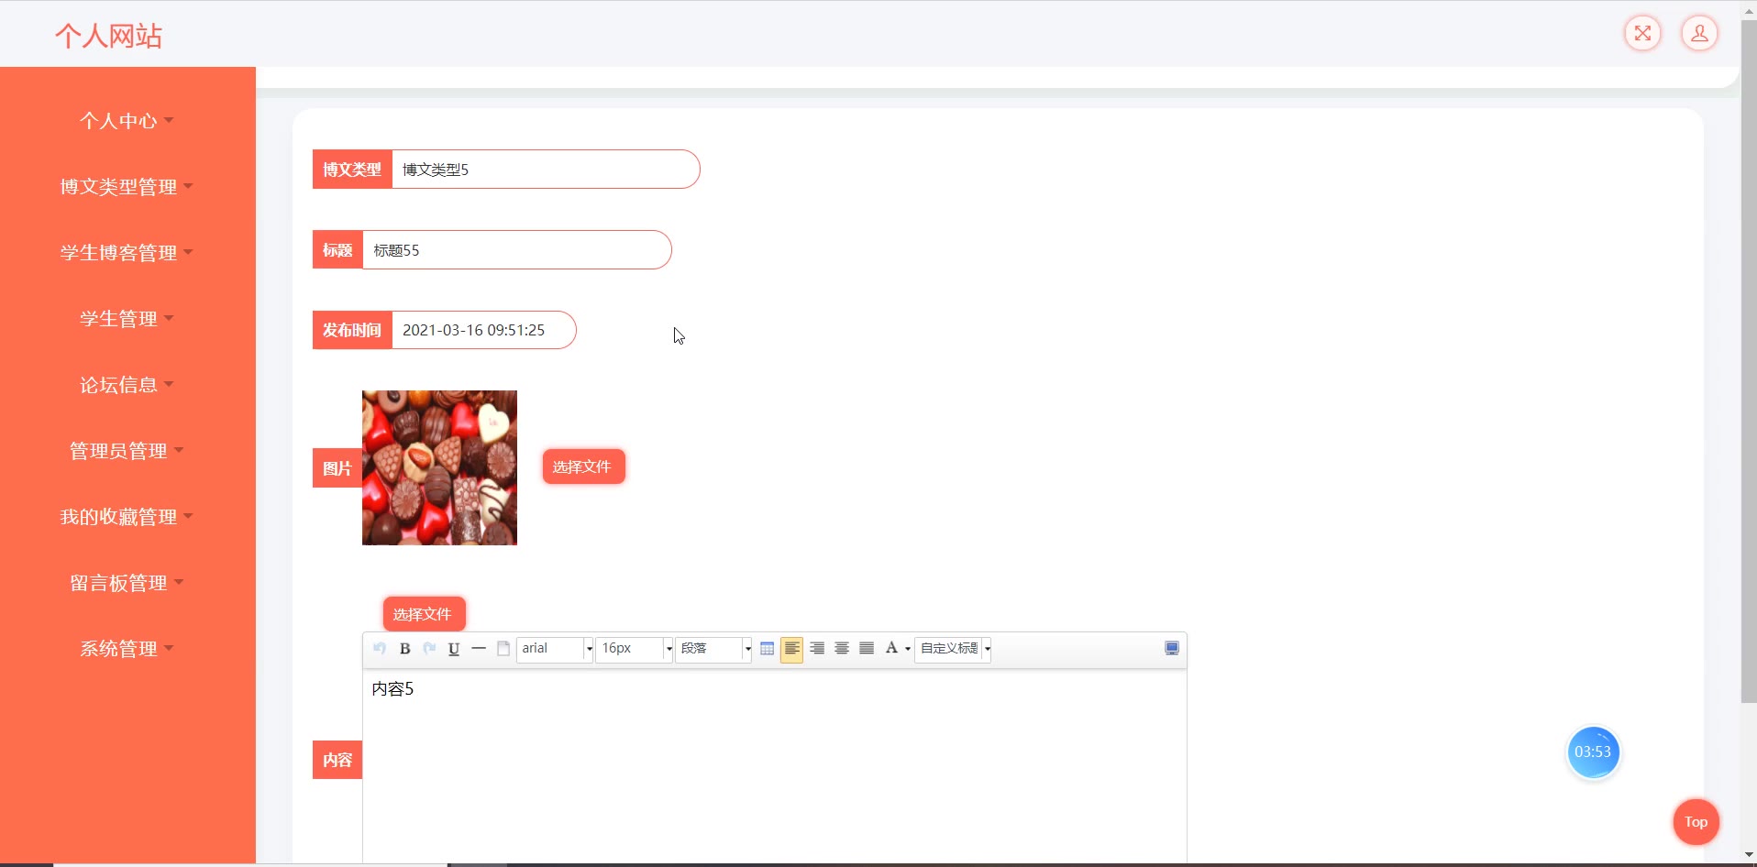Click the 博文类型 field label

[352, 170]
